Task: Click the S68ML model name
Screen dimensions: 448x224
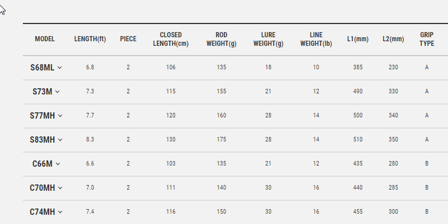Action: pos(42,68)
